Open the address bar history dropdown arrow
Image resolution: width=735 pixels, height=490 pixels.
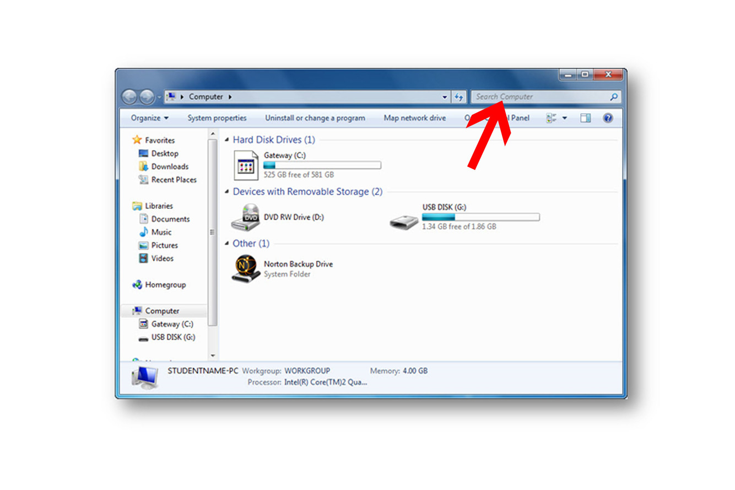445,97
